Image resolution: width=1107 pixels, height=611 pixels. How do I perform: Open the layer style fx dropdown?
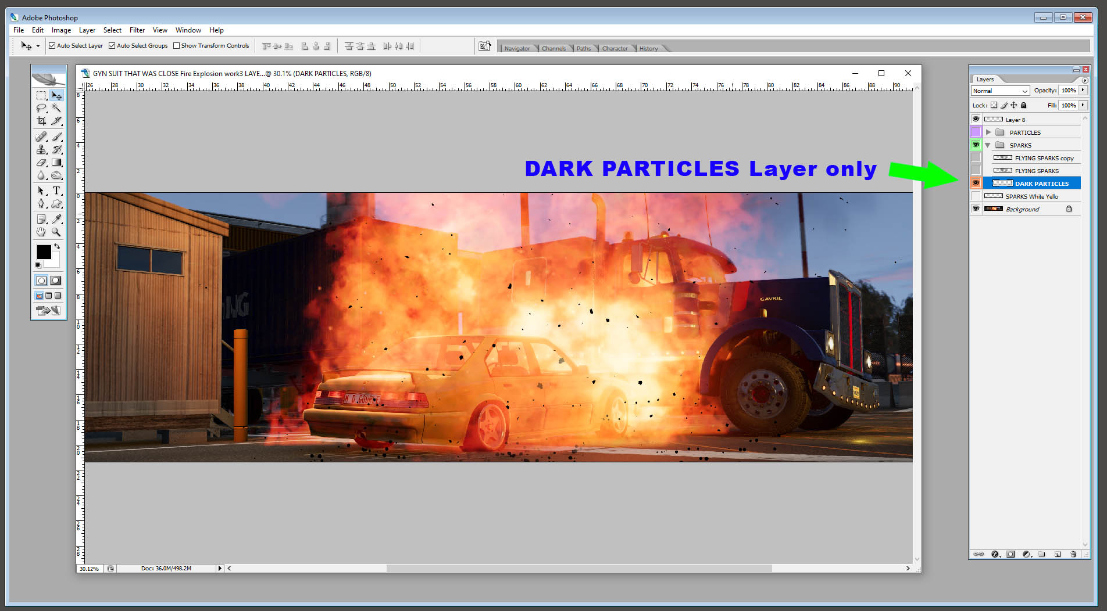pos(995,554)
